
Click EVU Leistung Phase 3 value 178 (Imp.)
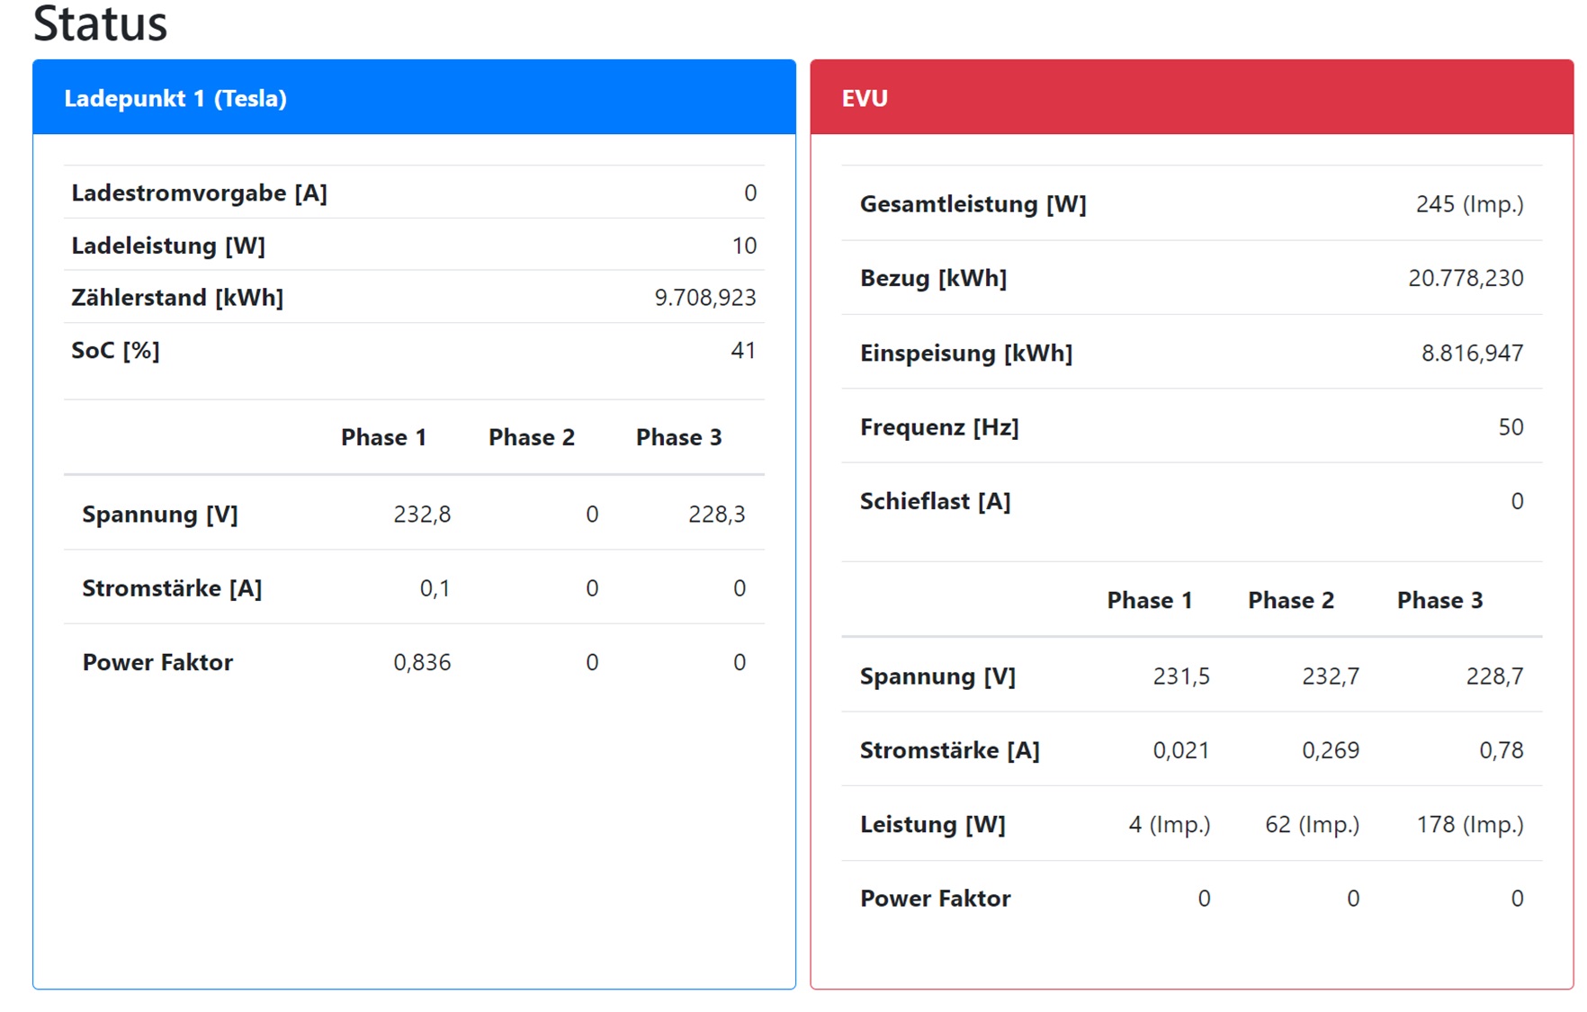click(1469, 824)
